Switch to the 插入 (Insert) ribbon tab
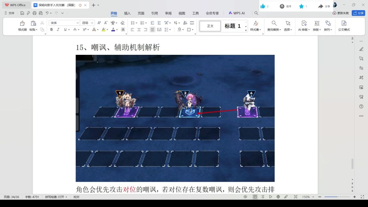Image resolution: width=368 pixels, height=207 pixels. point(127,13)
